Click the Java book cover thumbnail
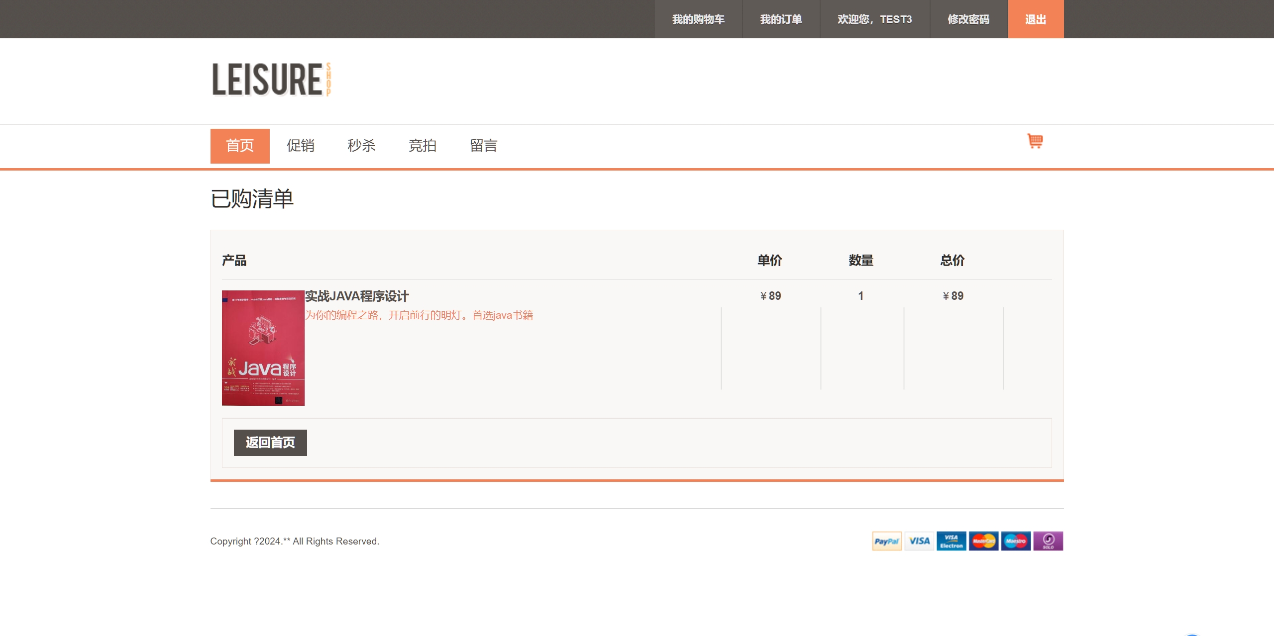 263,348
